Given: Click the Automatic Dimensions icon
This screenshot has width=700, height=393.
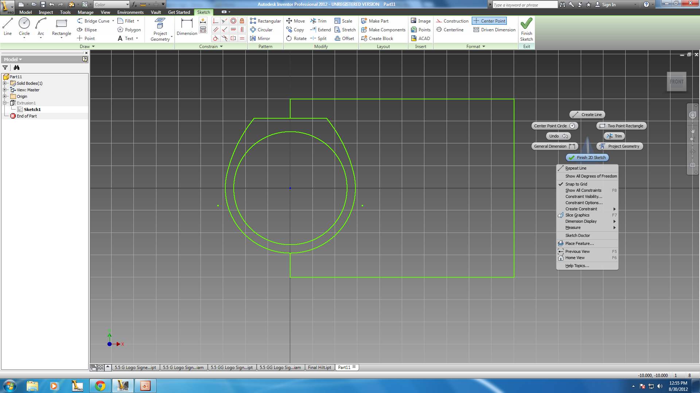Looking at the screenshot, I should [x=203, y=21].
